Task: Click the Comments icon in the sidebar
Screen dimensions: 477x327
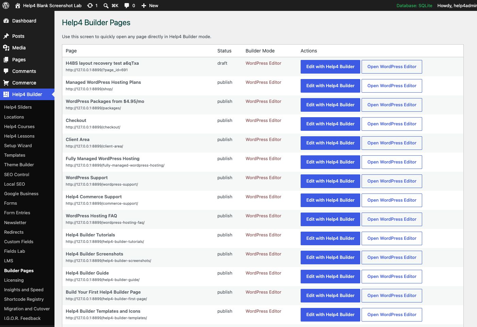Action: tap(6, 71)
